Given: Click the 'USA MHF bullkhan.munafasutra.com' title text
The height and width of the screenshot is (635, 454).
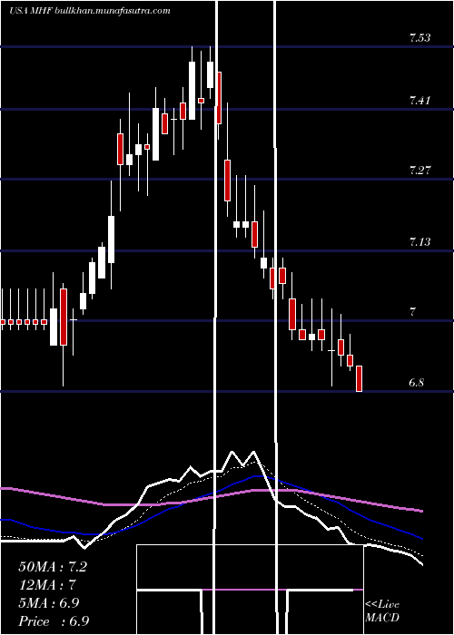Looking at the screenshot, I should coord(90,11).
